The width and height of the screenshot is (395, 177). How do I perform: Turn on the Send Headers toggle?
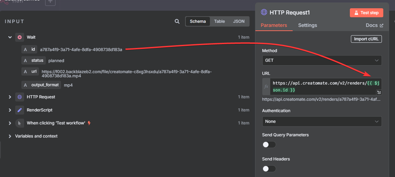[x=269, y=169]
